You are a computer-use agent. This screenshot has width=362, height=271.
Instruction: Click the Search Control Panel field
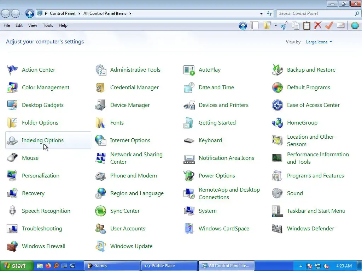(319, 14)
